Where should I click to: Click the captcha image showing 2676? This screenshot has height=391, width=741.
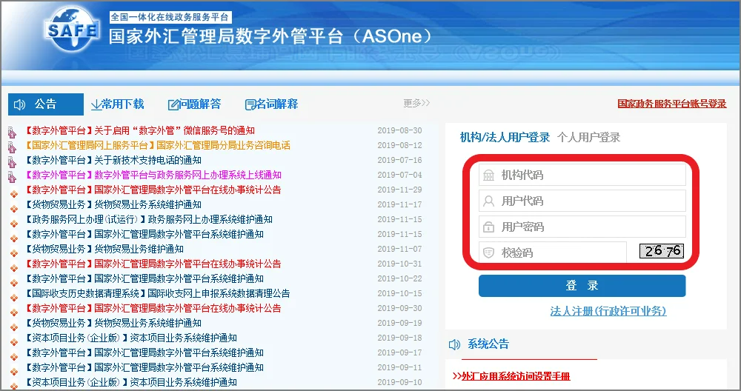pyautogui.click(x=662, y=252)
